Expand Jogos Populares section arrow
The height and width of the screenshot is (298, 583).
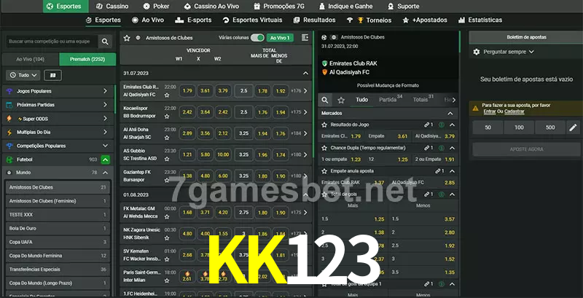click(x=105, y=91)
